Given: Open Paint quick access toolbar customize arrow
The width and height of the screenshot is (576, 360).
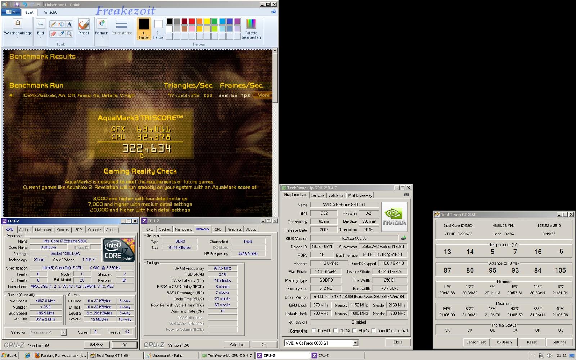Looking at the screenshot, I should click(x=39, y=4).
